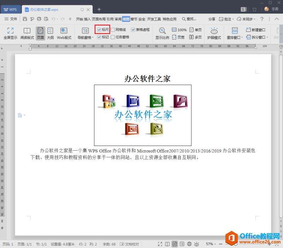Click the vertical scrollbar thumb
283x248 pixels.
(281, 136)
